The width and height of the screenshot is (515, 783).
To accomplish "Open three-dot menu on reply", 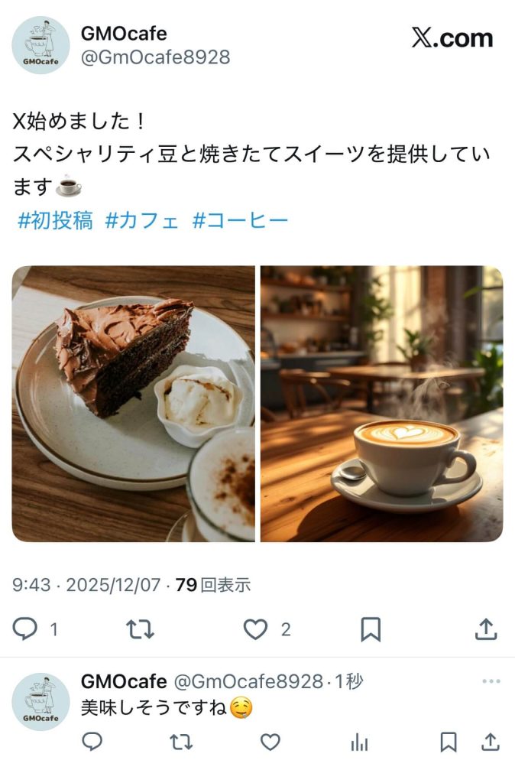I will tap(491, 681).
